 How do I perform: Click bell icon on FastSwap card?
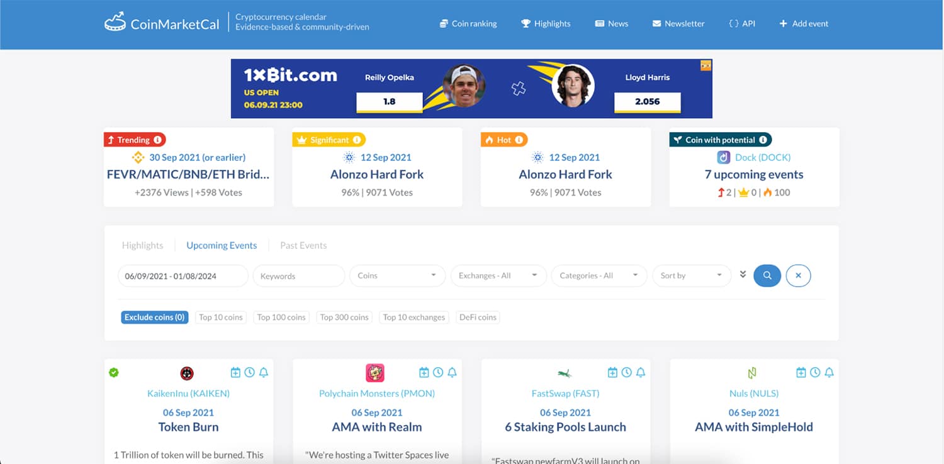click(641, 373)
